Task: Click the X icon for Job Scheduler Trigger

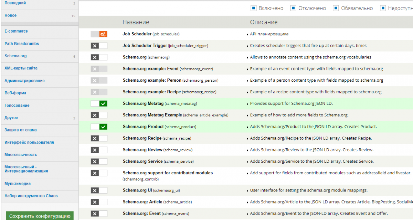Action: tap(95, 46)
